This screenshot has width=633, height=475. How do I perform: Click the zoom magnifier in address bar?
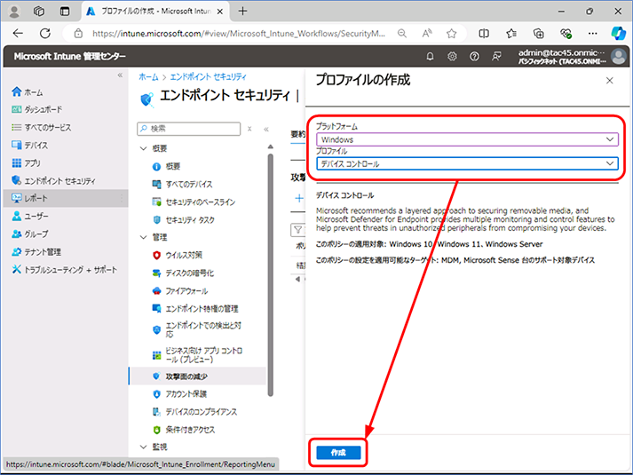tap(401, 34)
